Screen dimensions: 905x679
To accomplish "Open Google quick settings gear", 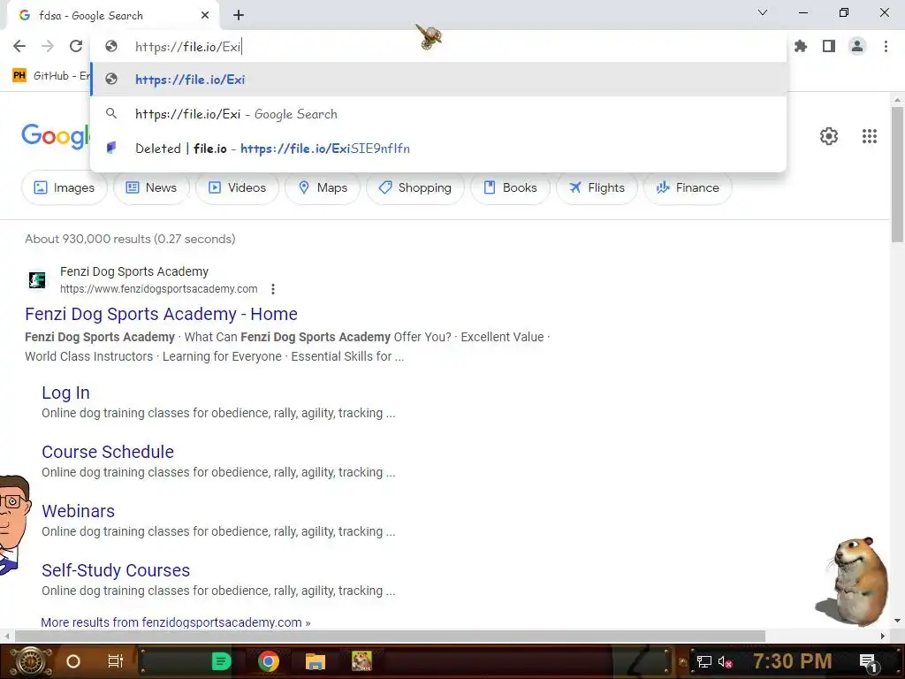I will tap(829, 136).
